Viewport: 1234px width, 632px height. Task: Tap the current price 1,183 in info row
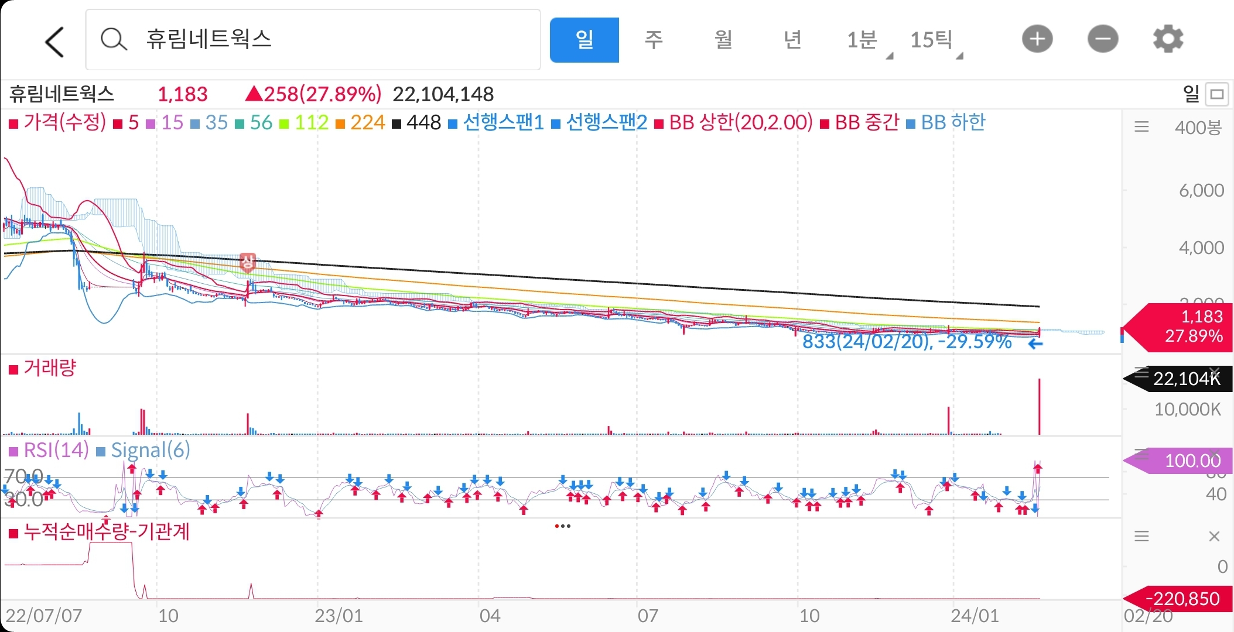[183, 94]
